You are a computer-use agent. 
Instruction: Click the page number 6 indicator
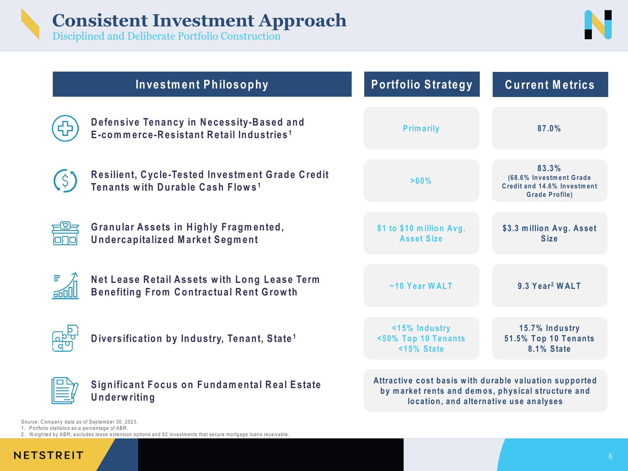click(610, 456)
